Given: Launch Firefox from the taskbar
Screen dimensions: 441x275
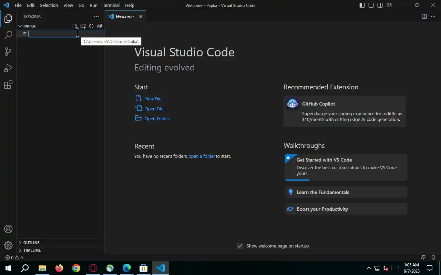Looking at the screenshot, I should click(x=59, y=268).
